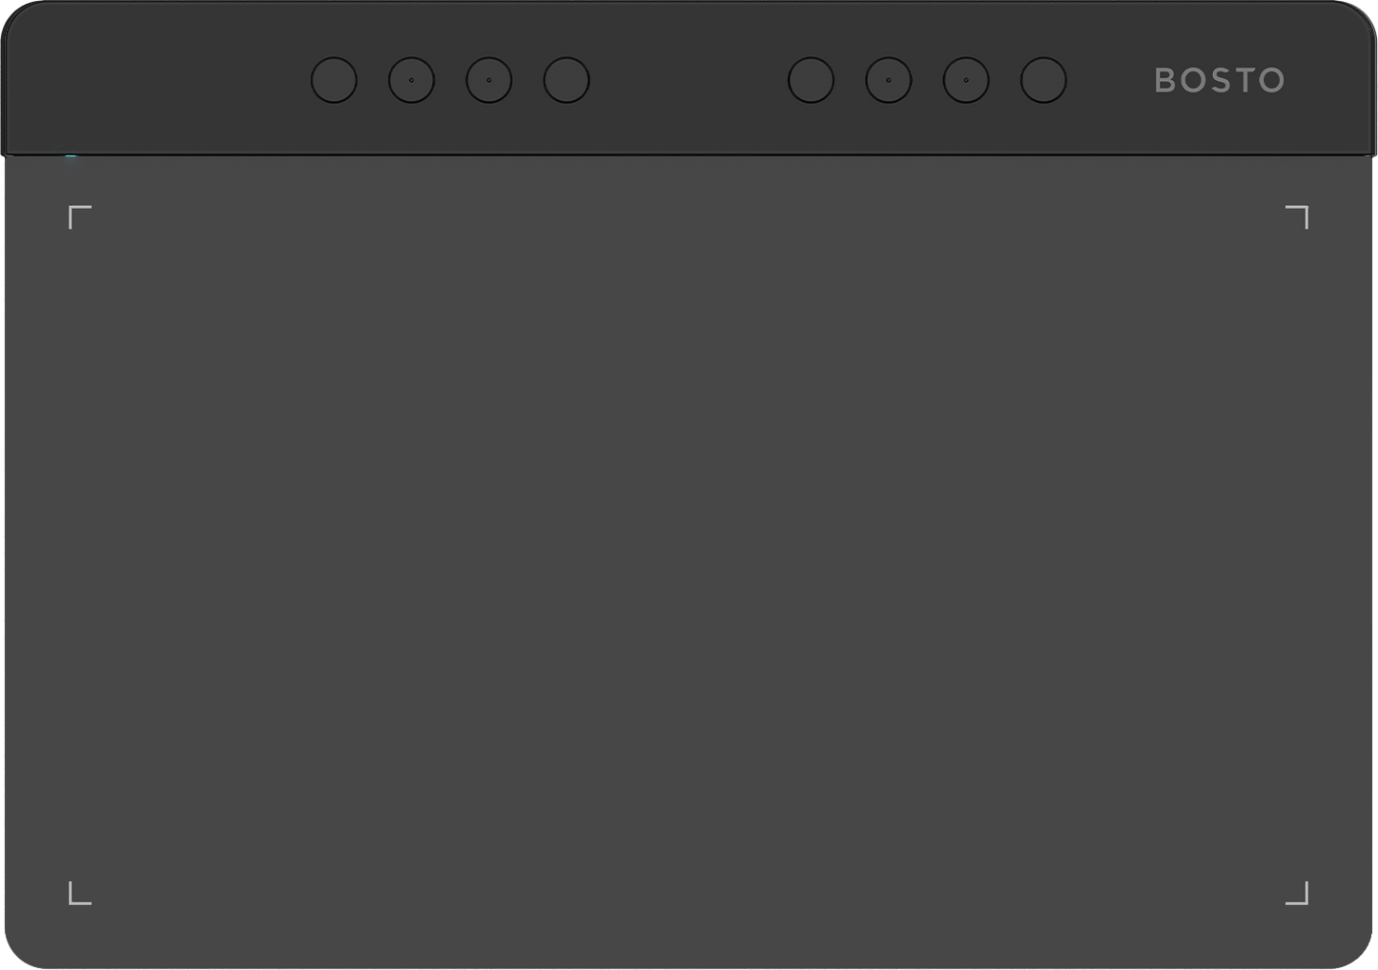Click the letter B in the BOSTO logo
This screenshot has height=970, width=1378.
1164,80
